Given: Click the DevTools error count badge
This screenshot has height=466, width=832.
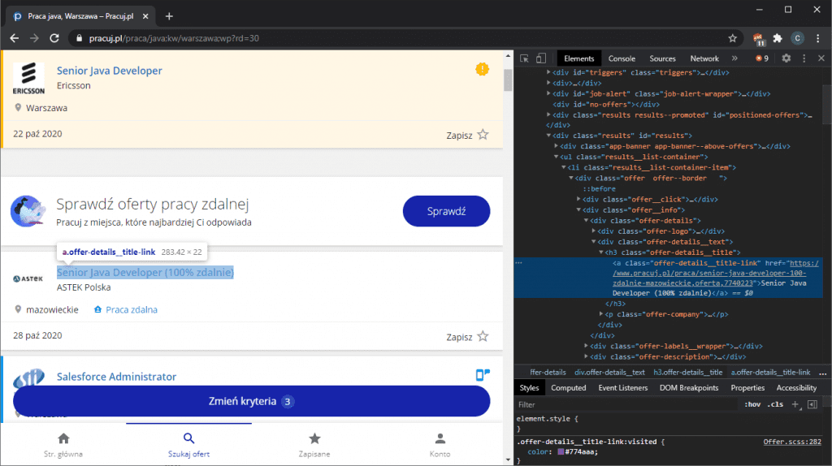Looking at the screenshot, I should [x=762, y=58].
